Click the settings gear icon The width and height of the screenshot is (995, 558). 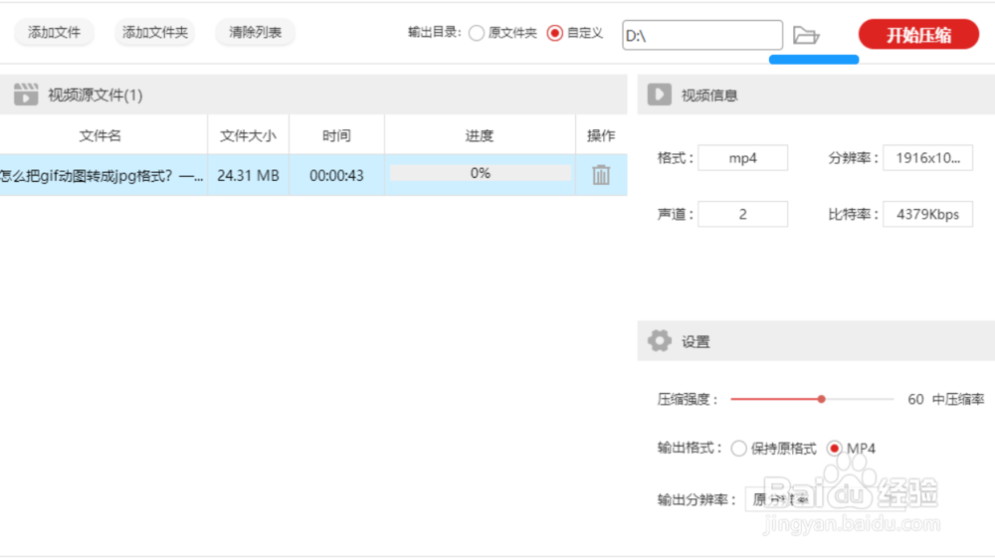(x=660, y=341)
